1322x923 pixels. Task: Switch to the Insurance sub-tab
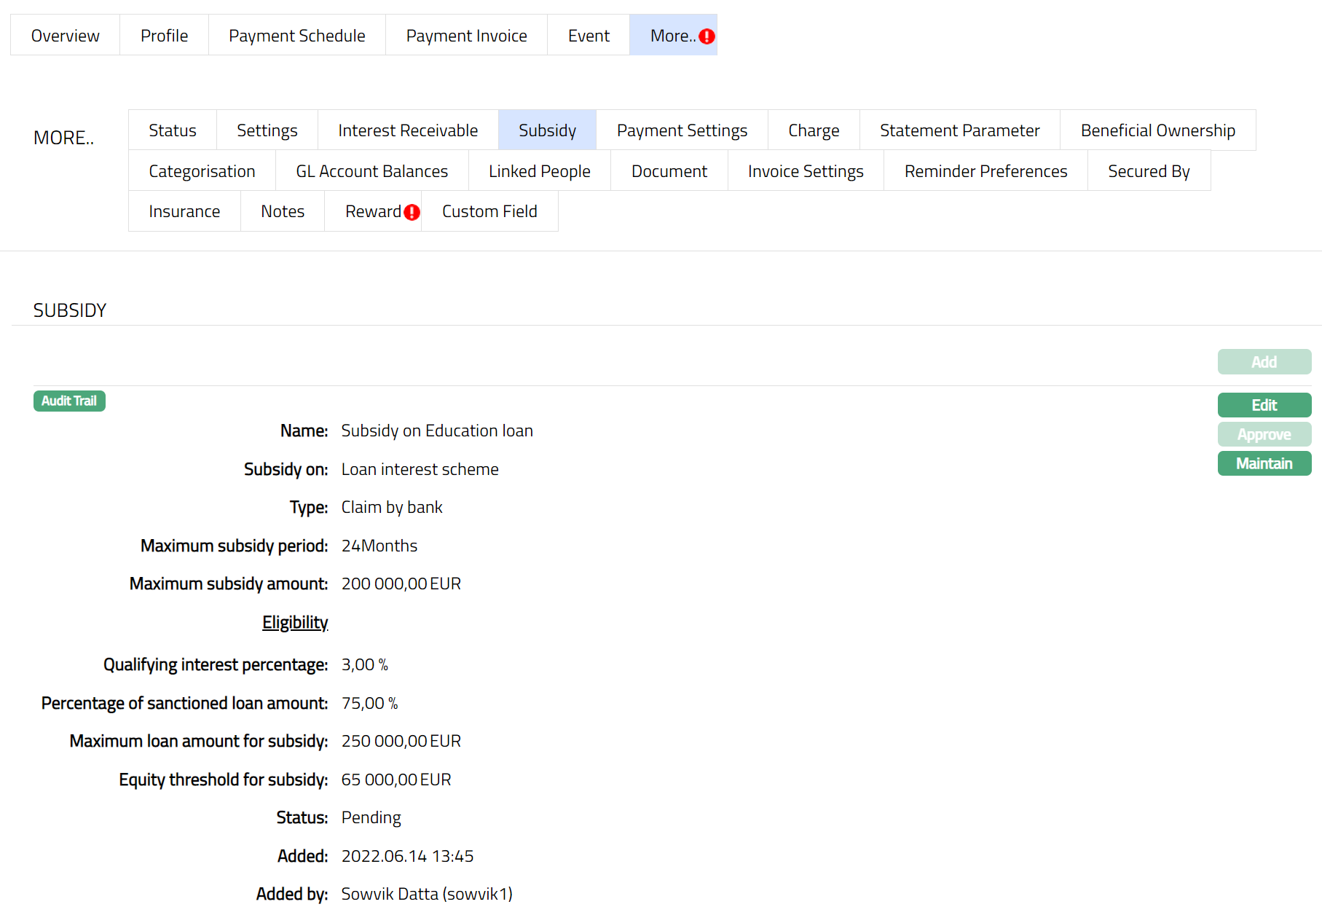tap(184, 211)
